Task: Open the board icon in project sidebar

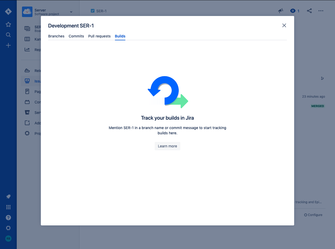Action: tap(27, 29)
